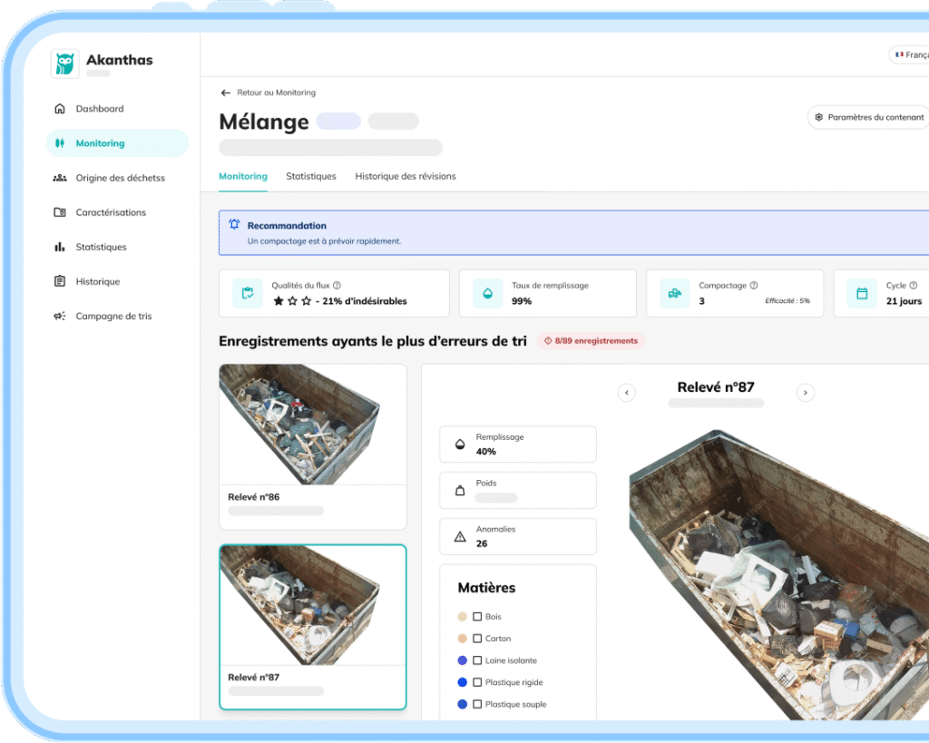Click the Laine isolante color dot
The height and width of the screenshot is (743, 929).
pyautogui.click(x=463, y=660)
